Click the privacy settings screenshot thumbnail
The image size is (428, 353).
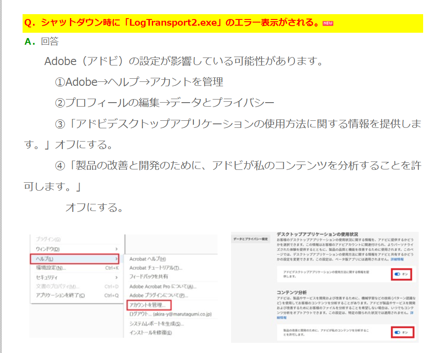(325, 287)
